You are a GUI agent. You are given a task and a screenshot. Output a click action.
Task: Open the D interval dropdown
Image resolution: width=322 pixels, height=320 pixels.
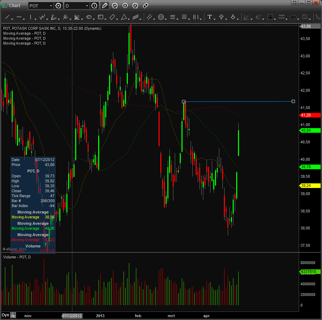87,6
